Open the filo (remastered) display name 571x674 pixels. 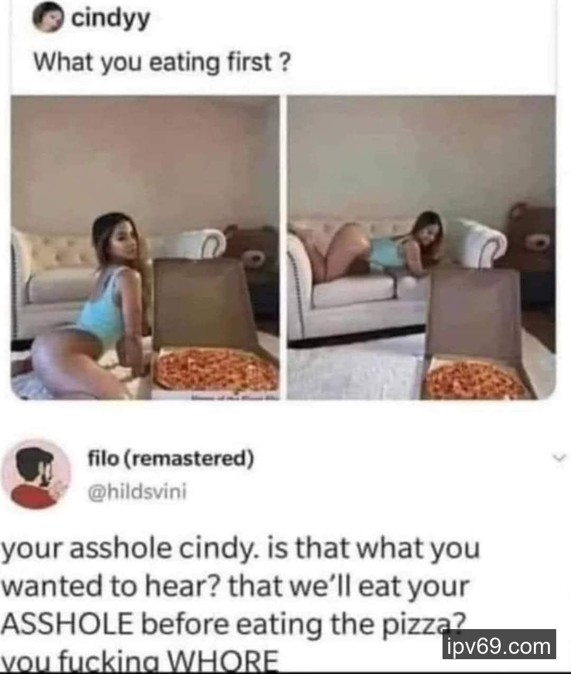(171, 458)
